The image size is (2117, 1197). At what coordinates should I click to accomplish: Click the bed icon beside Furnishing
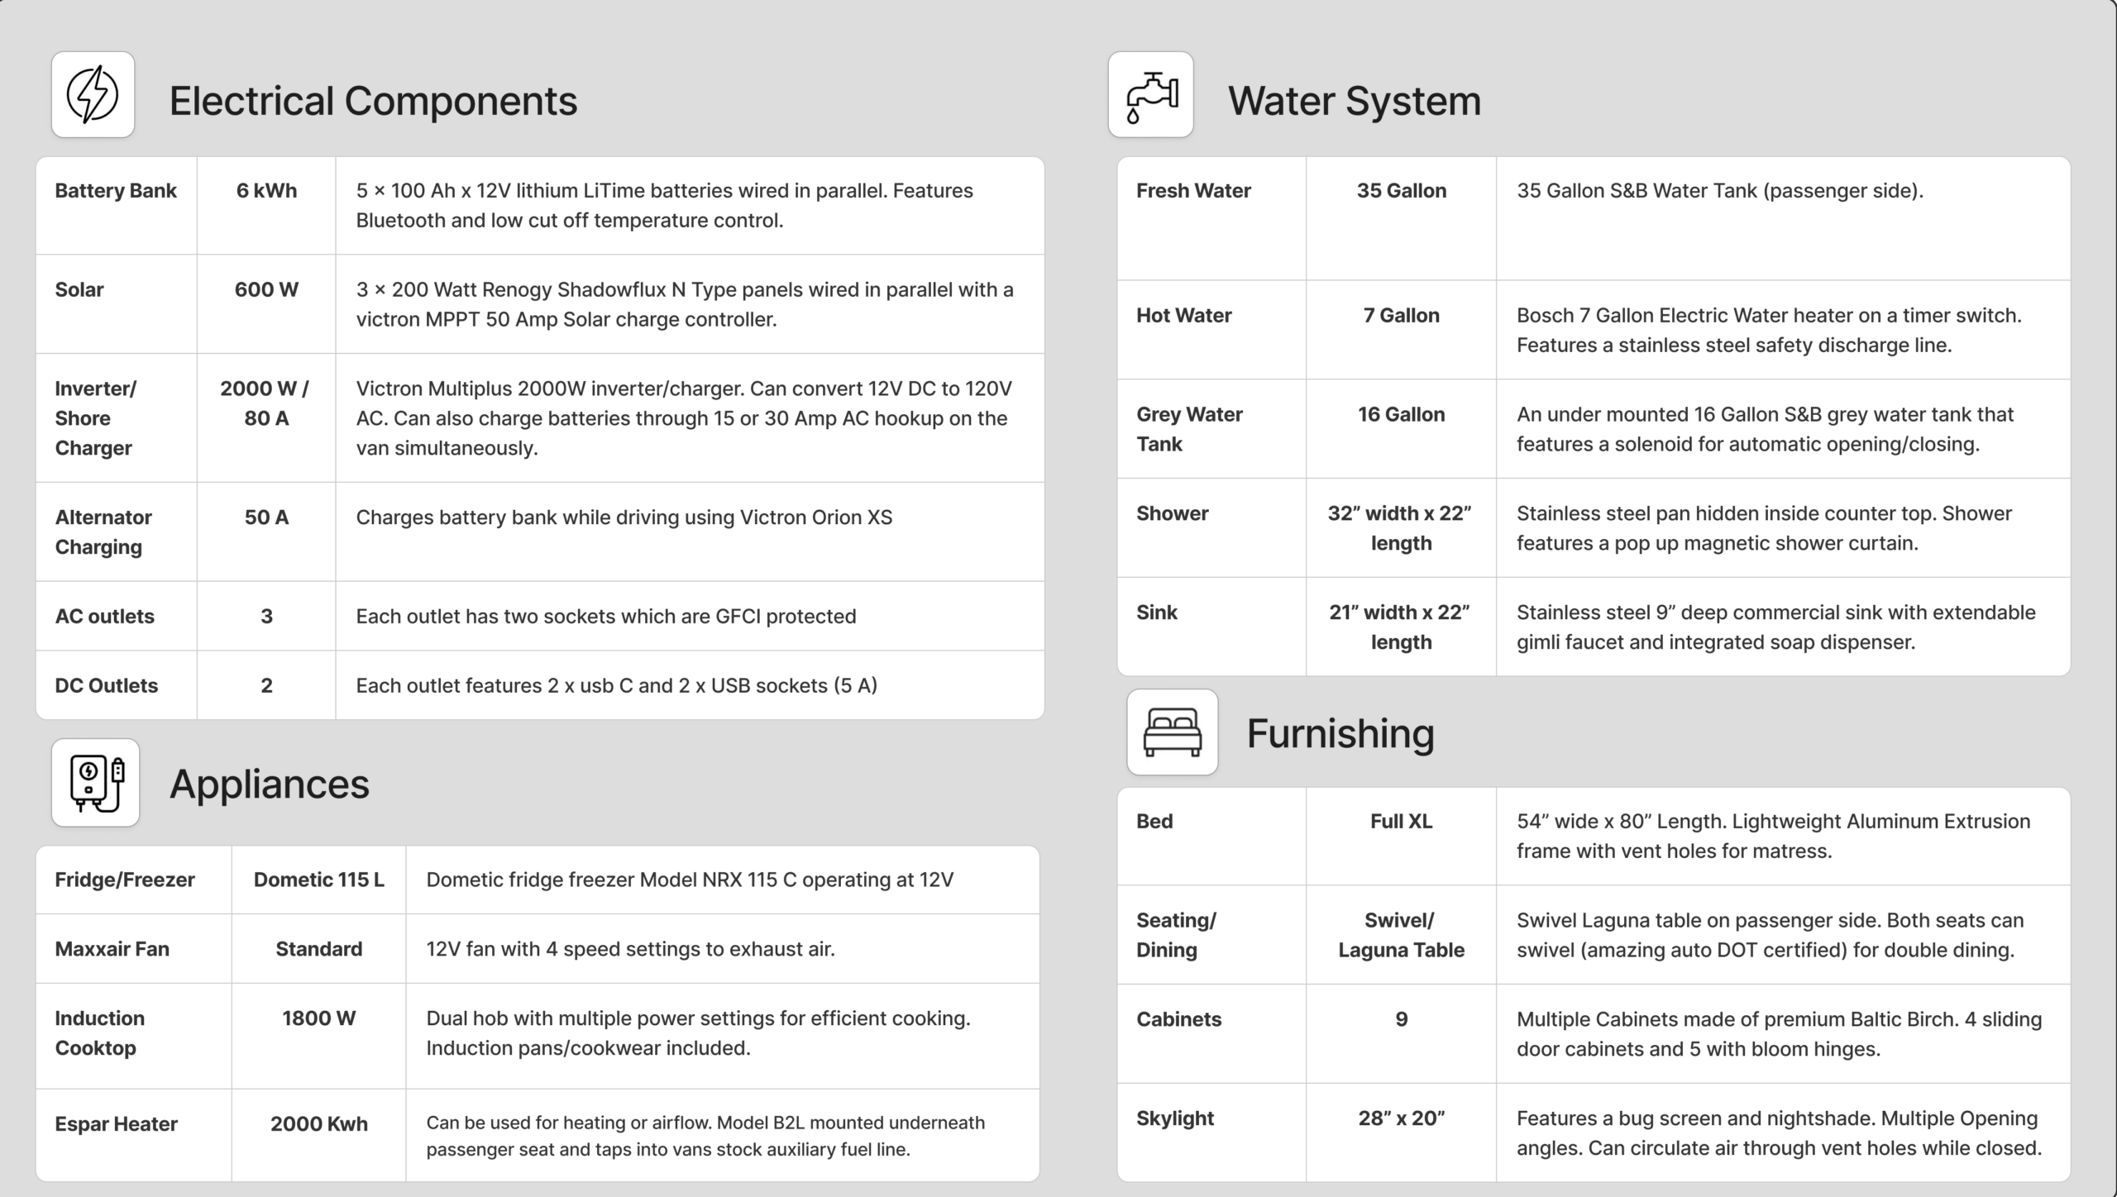(1172, 732)
